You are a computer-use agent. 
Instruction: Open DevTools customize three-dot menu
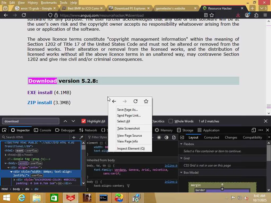(x=261, y=130)
